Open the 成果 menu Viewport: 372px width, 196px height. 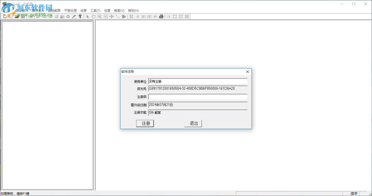(x=83, y=11)
